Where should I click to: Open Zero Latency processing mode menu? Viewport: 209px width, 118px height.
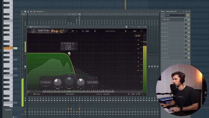click(70, 94)
